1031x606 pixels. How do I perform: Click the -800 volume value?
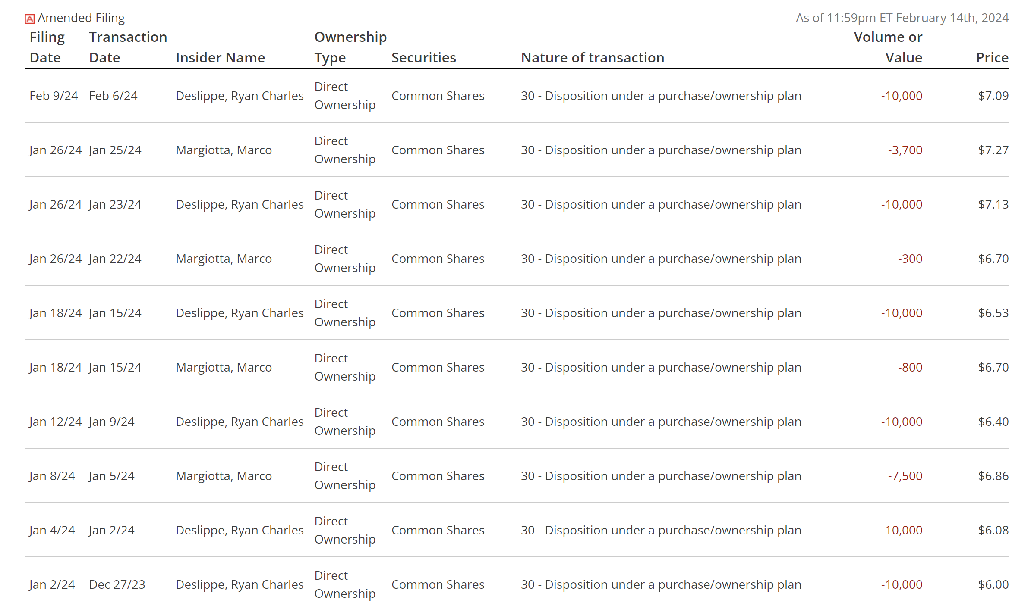point(910,367)
